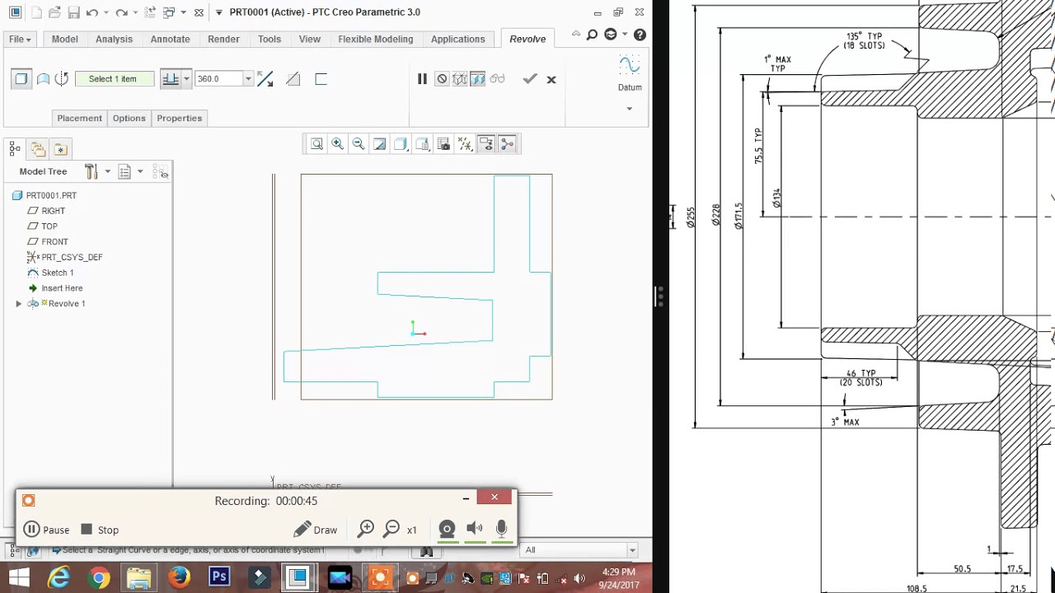Screen dimensions: 1055x593
Task: Click the Datum curve icon
Action: tap(629, 65)
